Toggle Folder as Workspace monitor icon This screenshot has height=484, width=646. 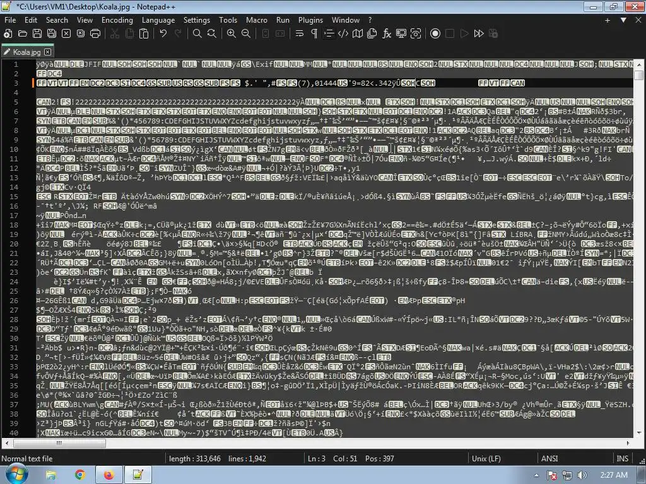(x=401, y=34)
